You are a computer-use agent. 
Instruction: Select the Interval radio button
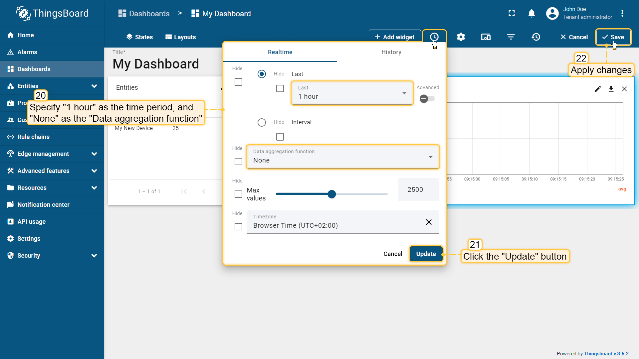pos(262,122)
